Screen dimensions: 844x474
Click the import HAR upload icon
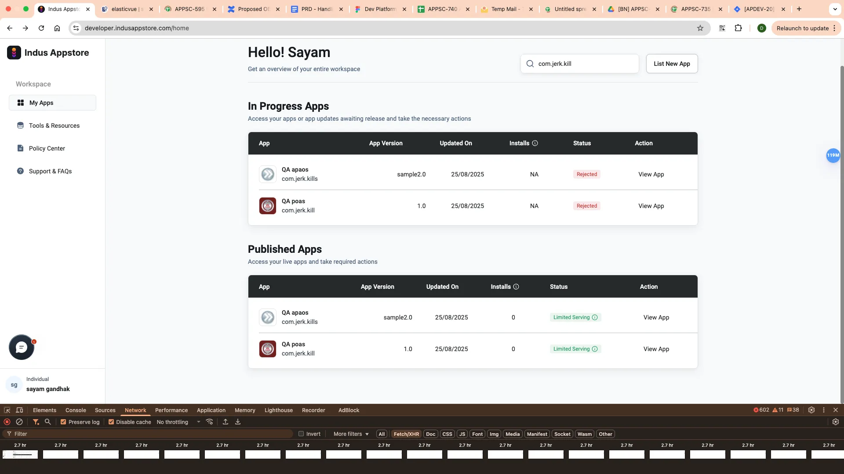(x=226, y=422)
